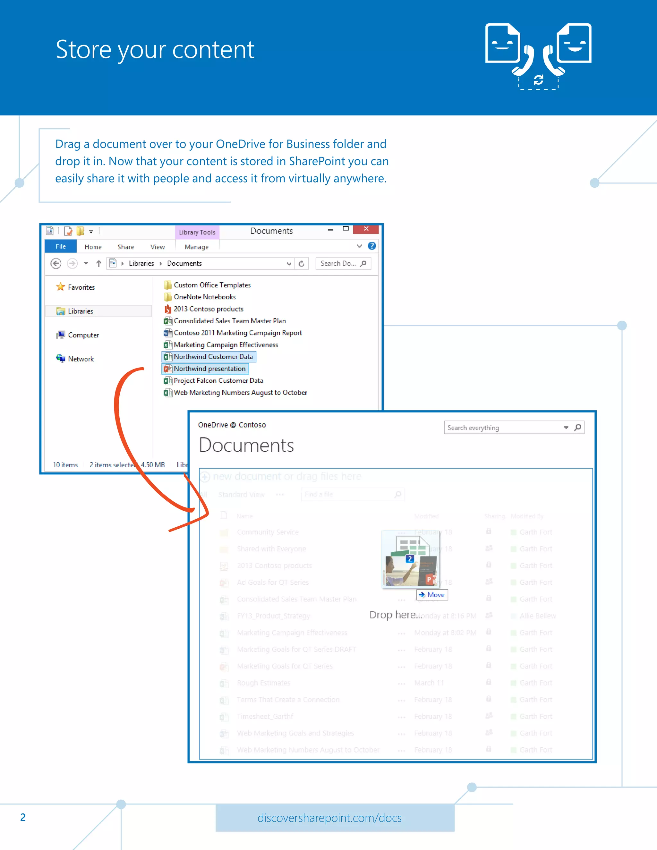Screen dimensions: 657x850
Task: Open the File ribbon tab
Action: click(61, 246)
